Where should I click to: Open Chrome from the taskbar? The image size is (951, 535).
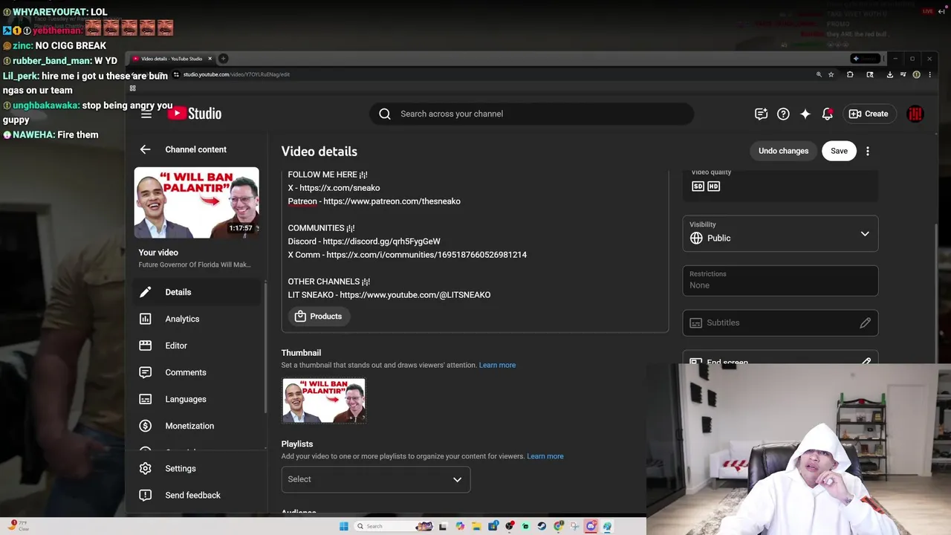coord(558,526)
